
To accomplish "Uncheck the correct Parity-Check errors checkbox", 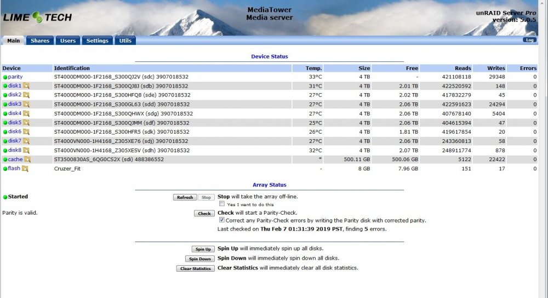I will [222, 220].
